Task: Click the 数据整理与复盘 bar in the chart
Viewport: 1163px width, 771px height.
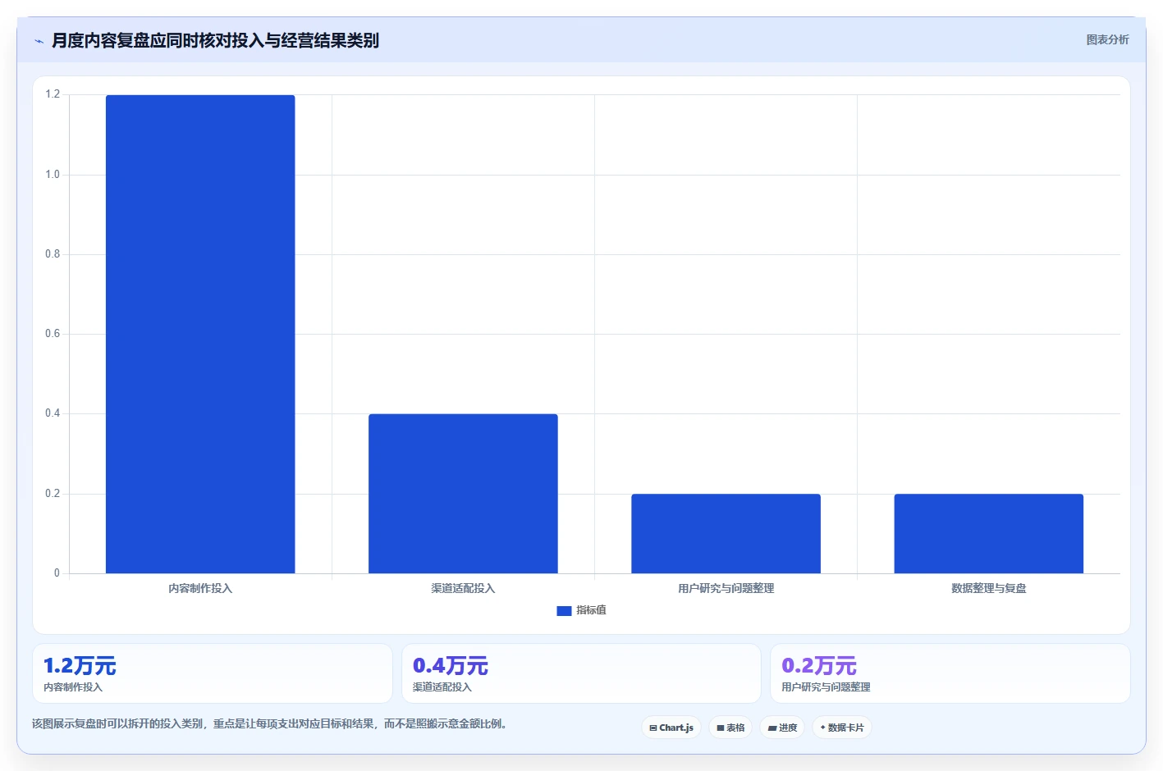Action: click(x=988, y=533)
